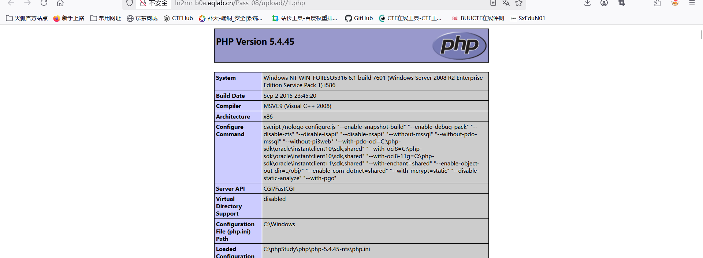Open the 站长工具 bookmark

305,18
